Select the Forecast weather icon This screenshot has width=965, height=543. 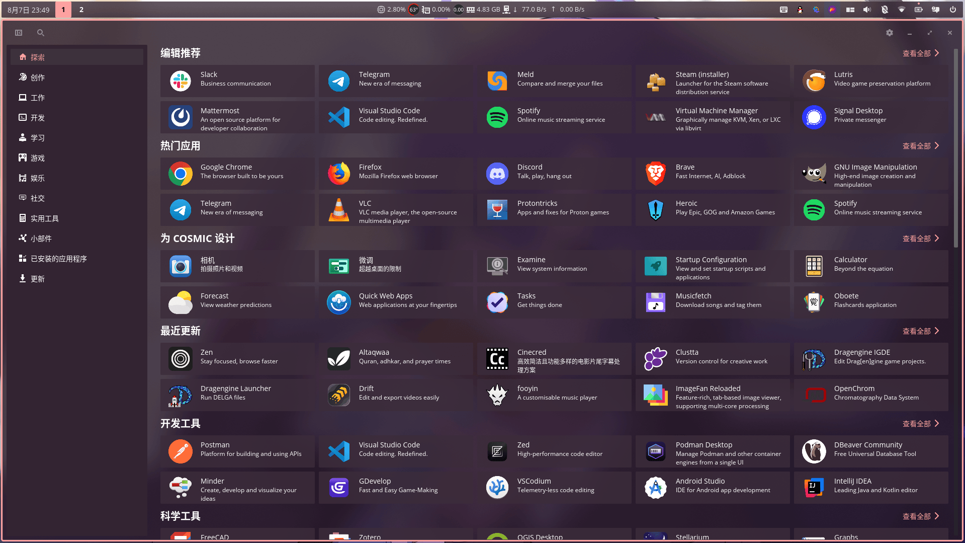[x=180, y=302]
